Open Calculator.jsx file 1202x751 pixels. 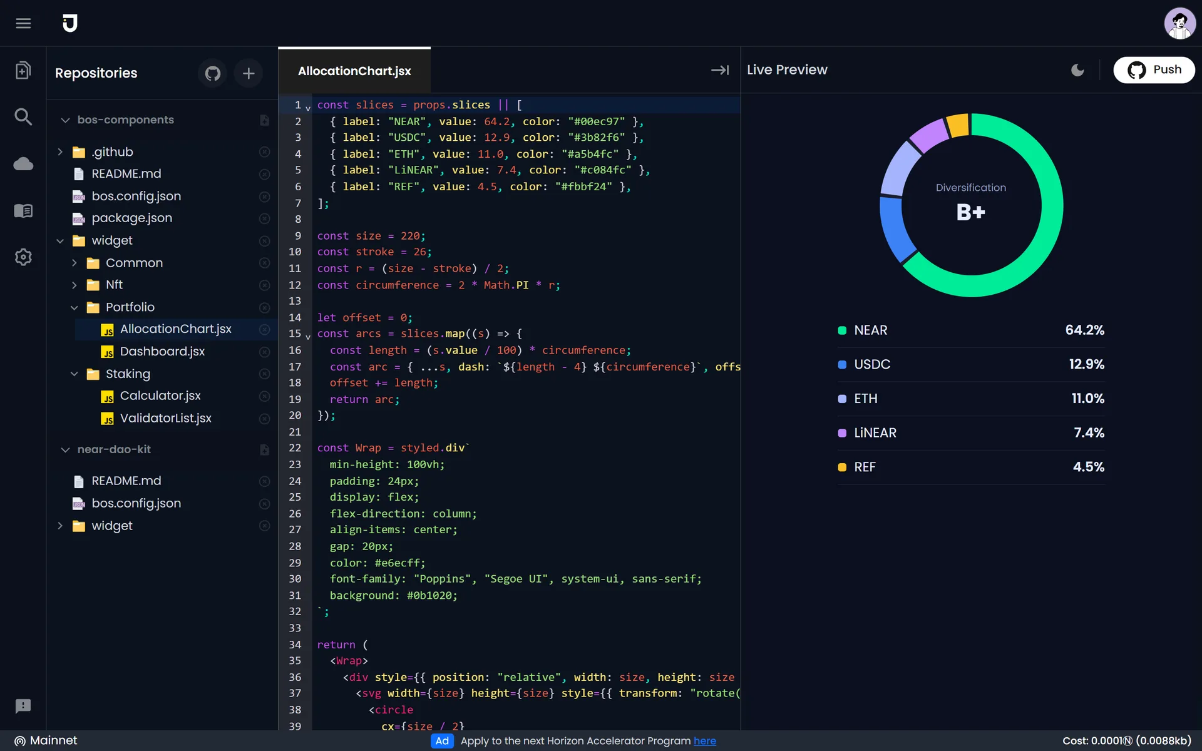(x=160, y=396)
